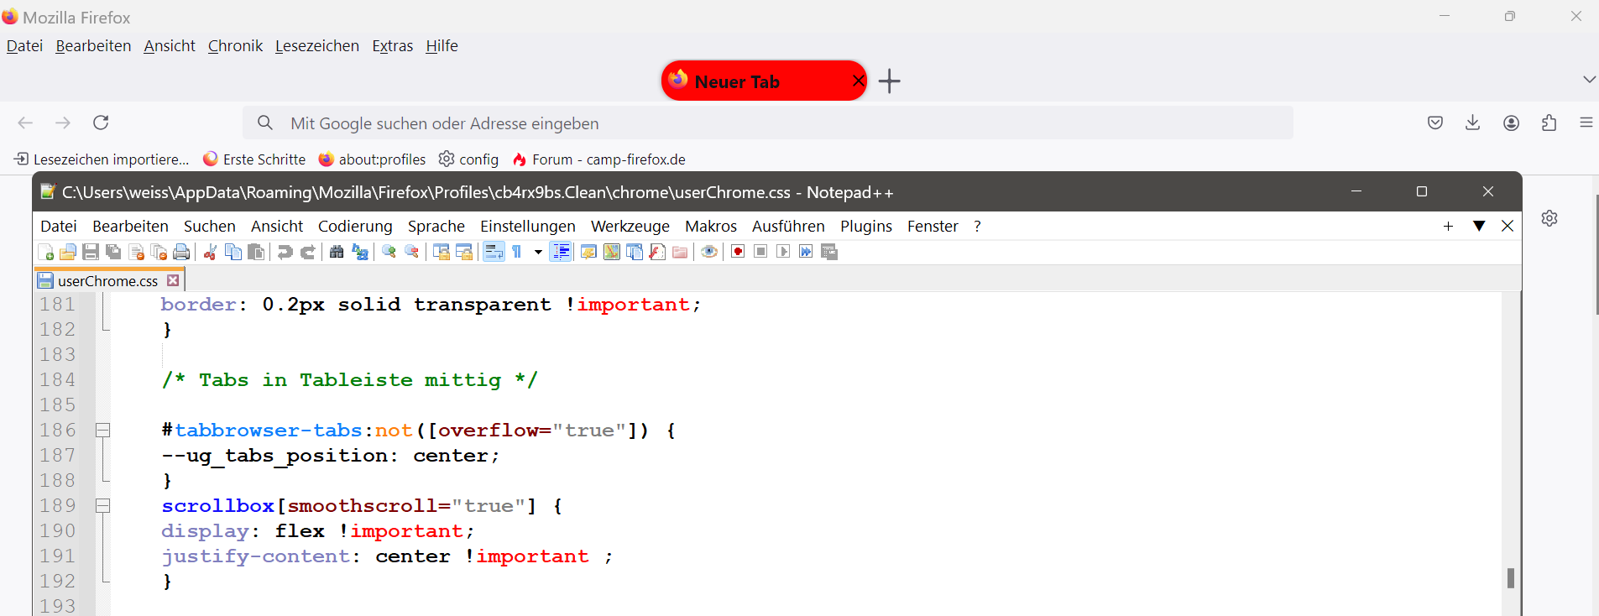Image resolution: width=1599 pixels, height=616 pixels.
Task: Open Forum - camp-firefox.de bookmark
Action: 599,159
